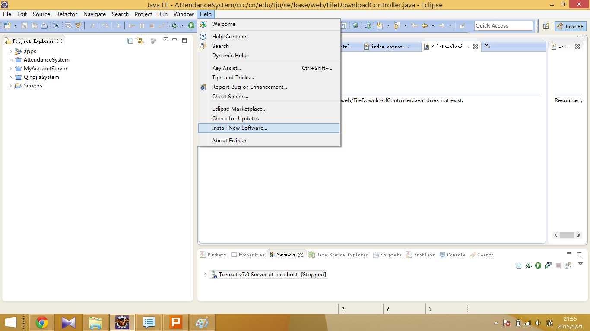Open Help Contents menu item
Image resolution: width=590 pixels, height=331 pixels.
coord(269,37)
